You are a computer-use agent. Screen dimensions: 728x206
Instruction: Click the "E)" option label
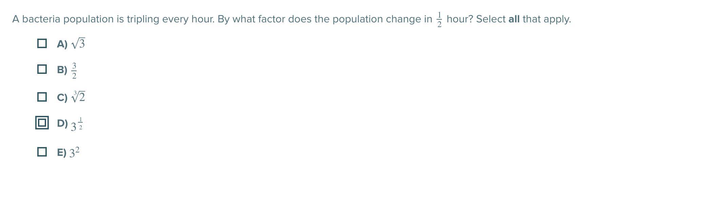(x=62, y=152)
